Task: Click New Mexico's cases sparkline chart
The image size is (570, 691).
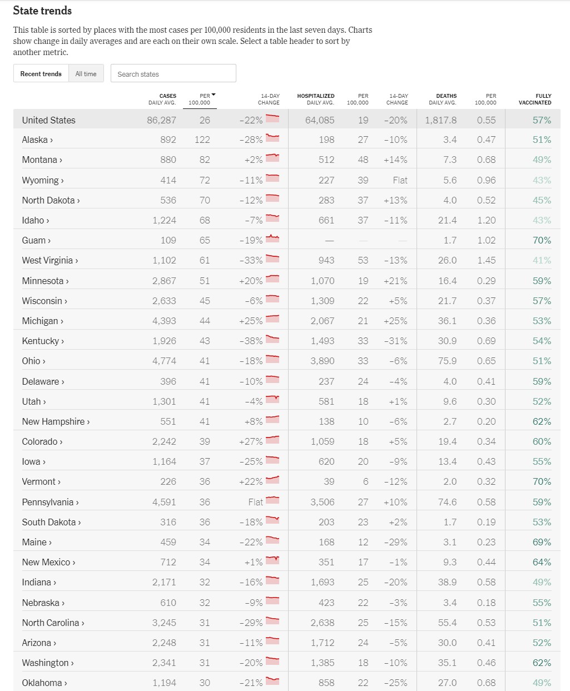Action: [x=272, y=560]
